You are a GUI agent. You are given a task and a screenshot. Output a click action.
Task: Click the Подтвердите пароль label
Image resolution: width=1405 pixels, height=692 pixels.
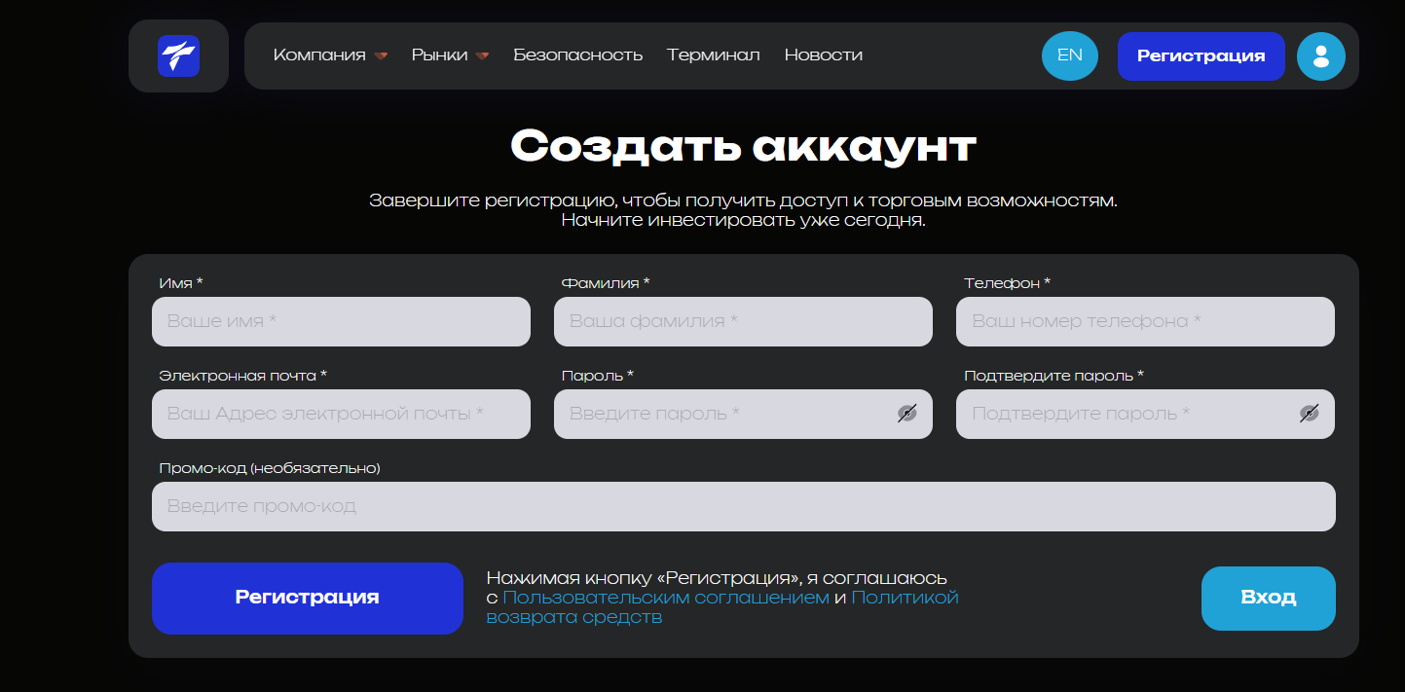(x=1054, y=376)
